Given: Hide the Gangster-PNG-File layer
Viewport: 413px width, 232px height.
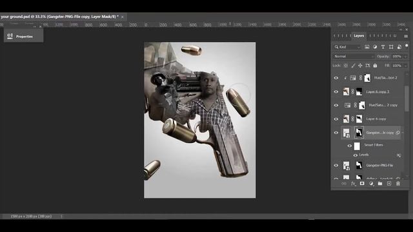Looking at the screenshot, I should click(336, 166).
